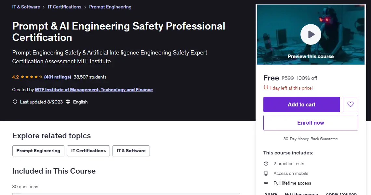The width and height of the screenshot is (371, 195).
Task: Play the course preview video
Action: click(x=311, y=34)
